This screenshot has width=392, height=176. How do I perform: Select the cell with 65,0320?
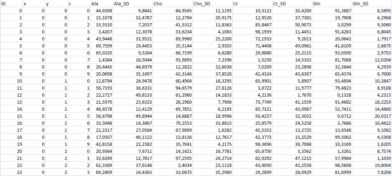[x=101, y=53]
